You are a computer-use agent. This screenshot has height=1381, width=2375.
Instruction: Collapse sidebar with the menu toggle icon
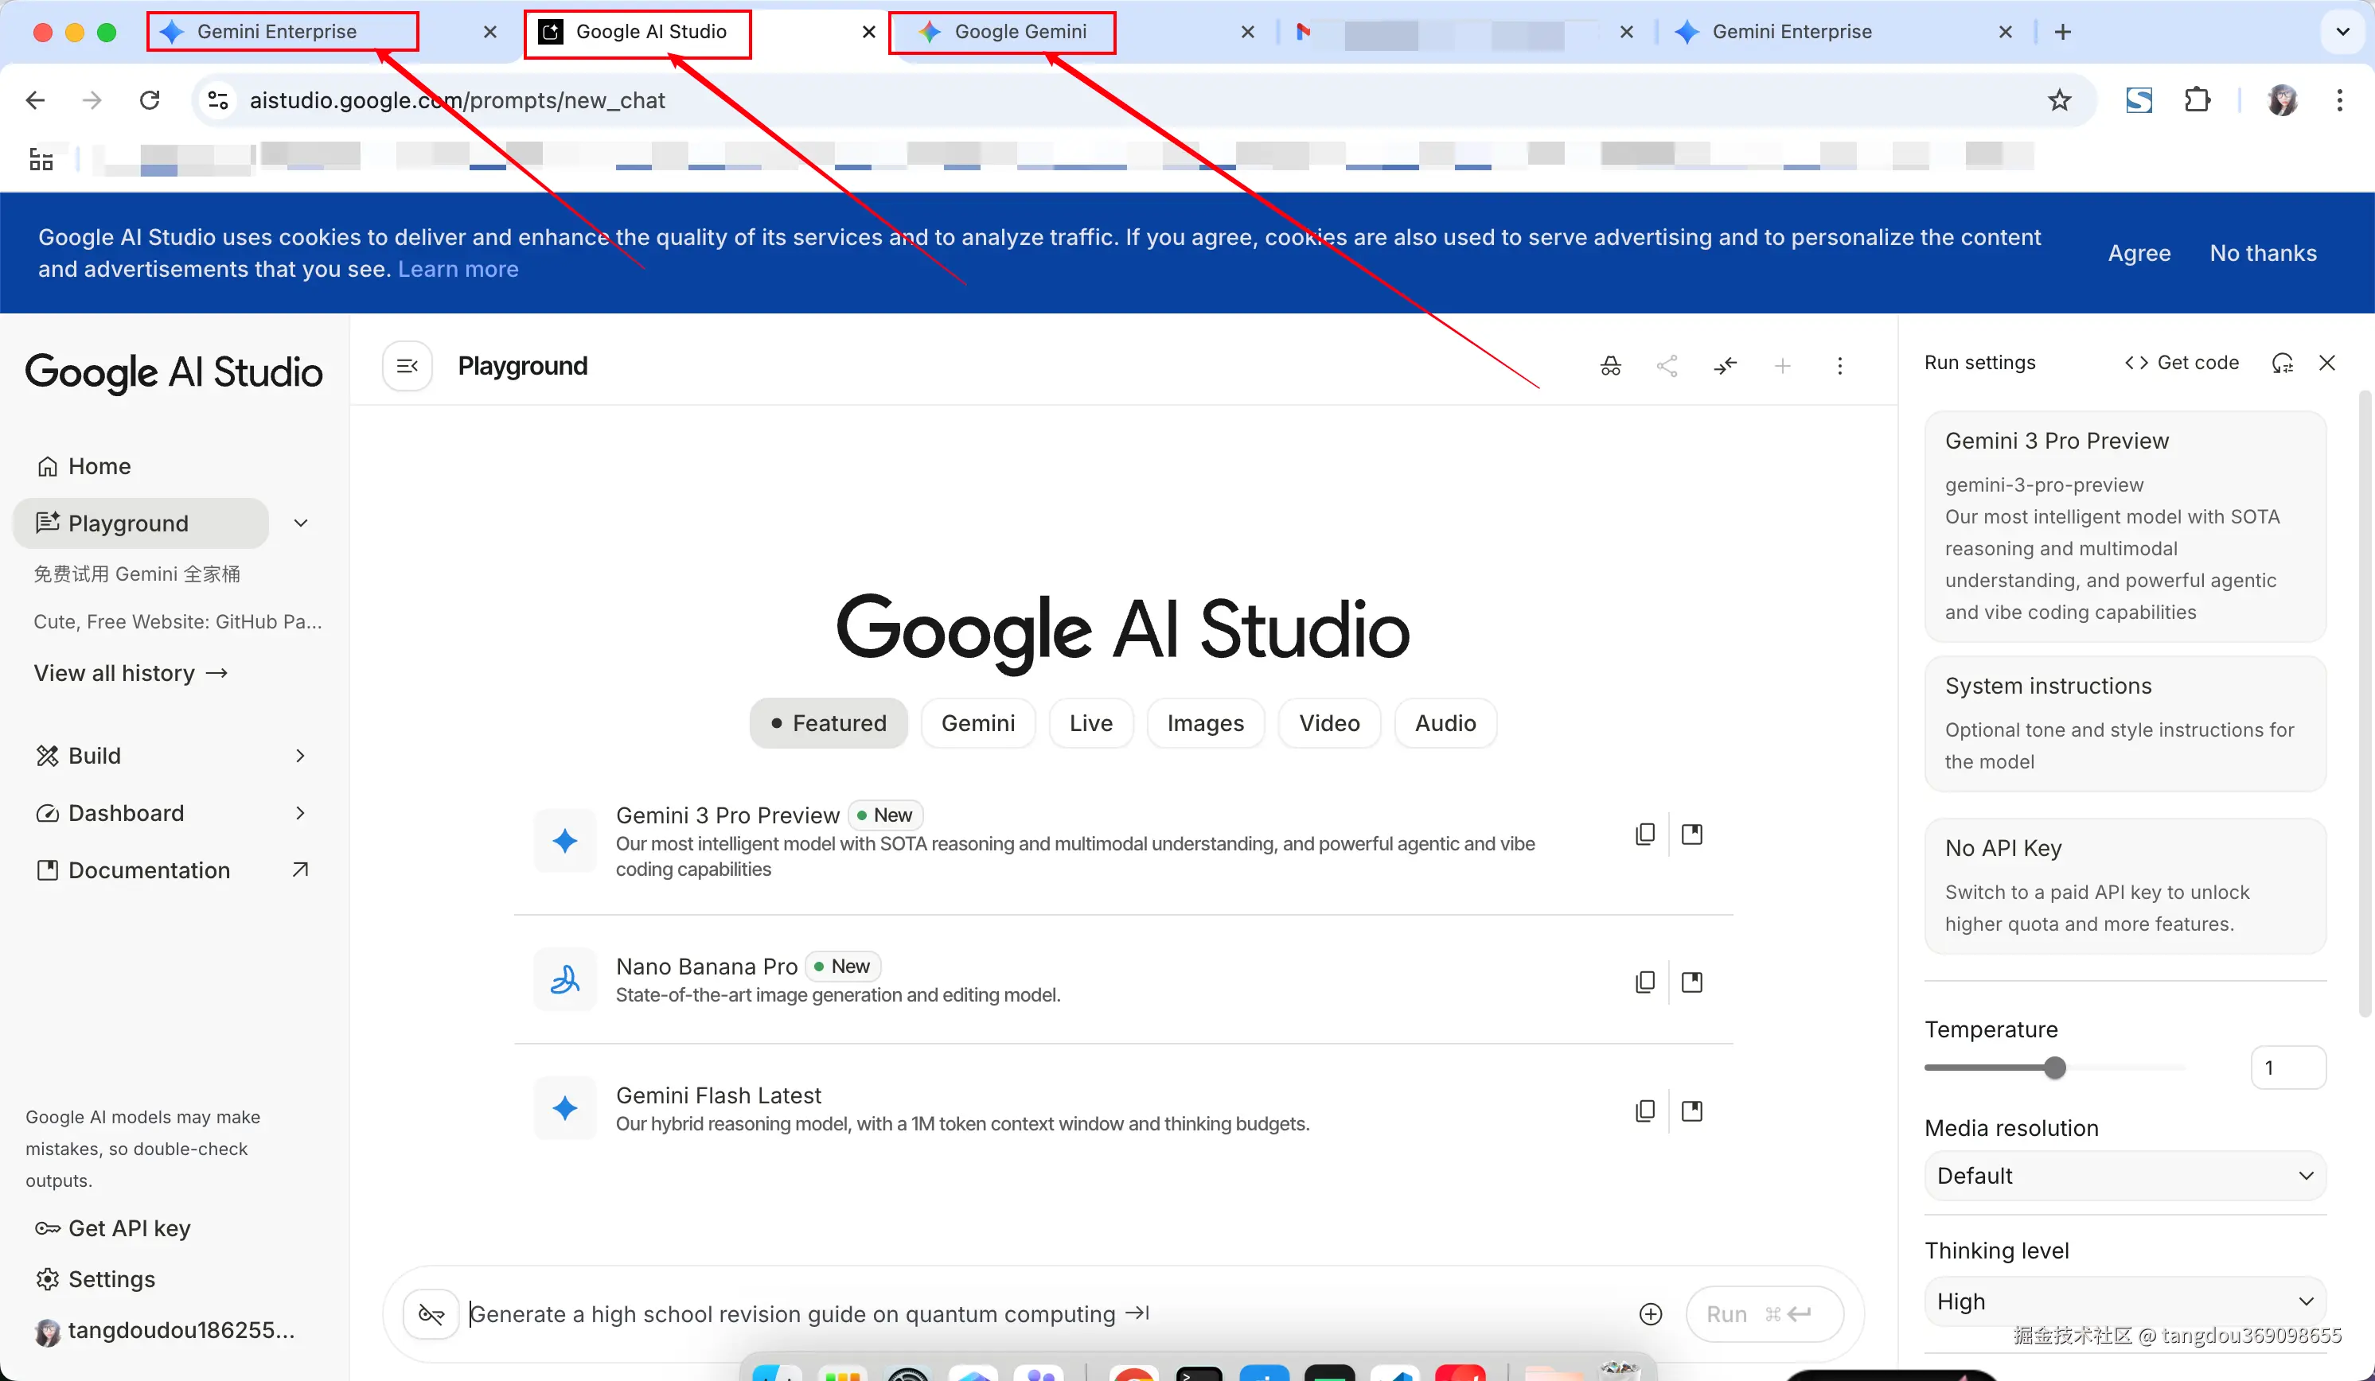[408, 365]
